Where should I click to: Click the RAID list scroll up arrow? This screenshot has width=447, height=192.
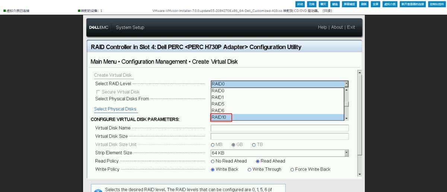click(346, 90)
